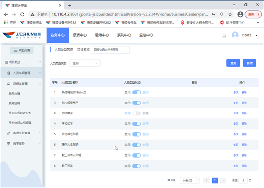This screenshot has height=188, width=264.
Task: Open the Chrome profile account icon
Action: click(240, 14)
